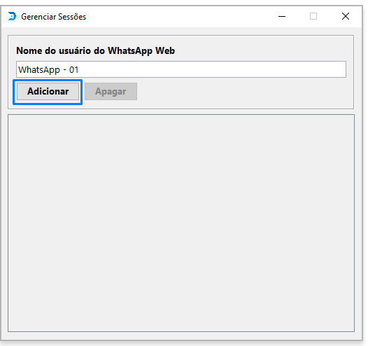Screen dimensions: 375x346
Task: Click the empty square maximize box
Action: tap(313, 16)
